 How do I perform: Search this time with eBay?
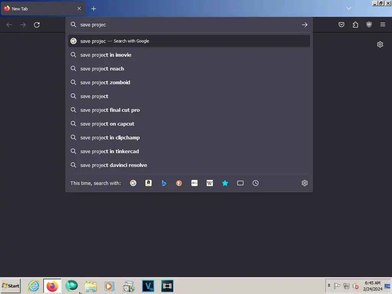194,183
